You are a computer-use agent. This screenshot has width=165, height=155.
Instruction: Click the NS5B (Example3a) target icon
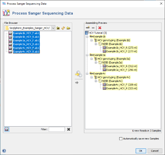[100, 62]
